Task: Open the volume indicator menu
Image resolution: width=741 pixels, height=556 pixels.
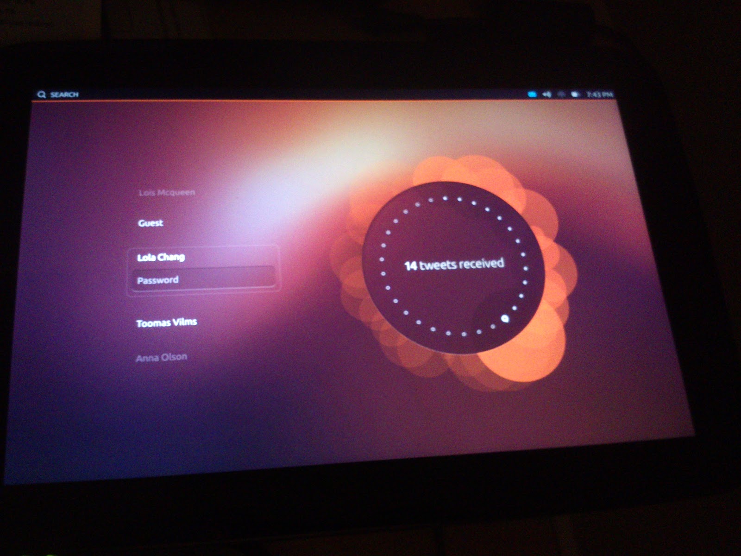Action: (x=546, y=94)
